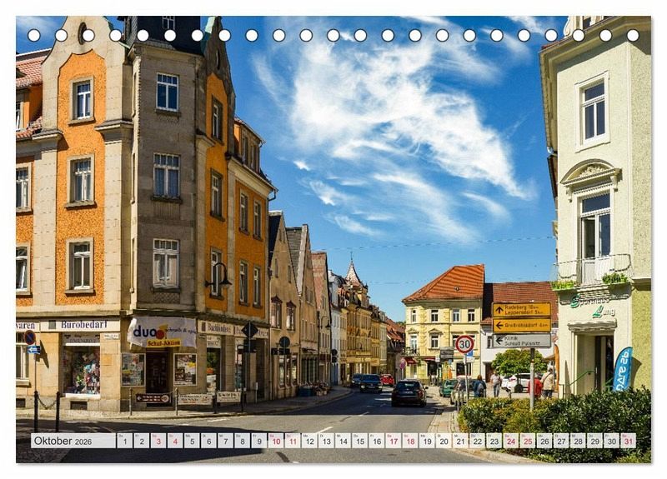This screenshot has height=479, width=667.
Task: Select the last day 31
Action: pos(628,441)
